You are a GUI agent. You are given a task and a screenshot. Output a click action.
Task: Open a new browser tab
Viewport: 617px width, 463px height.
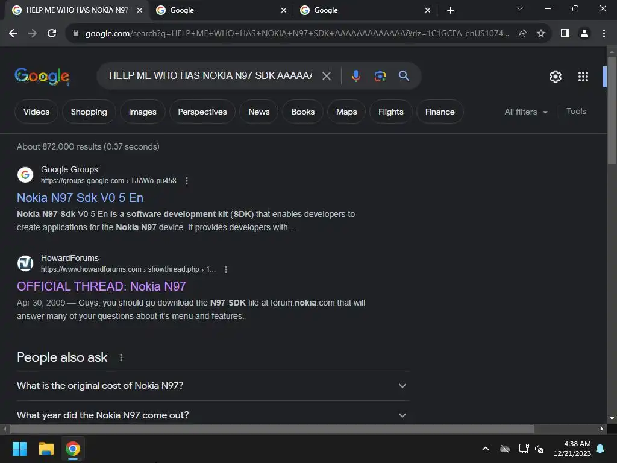click(x=451, y=10)
